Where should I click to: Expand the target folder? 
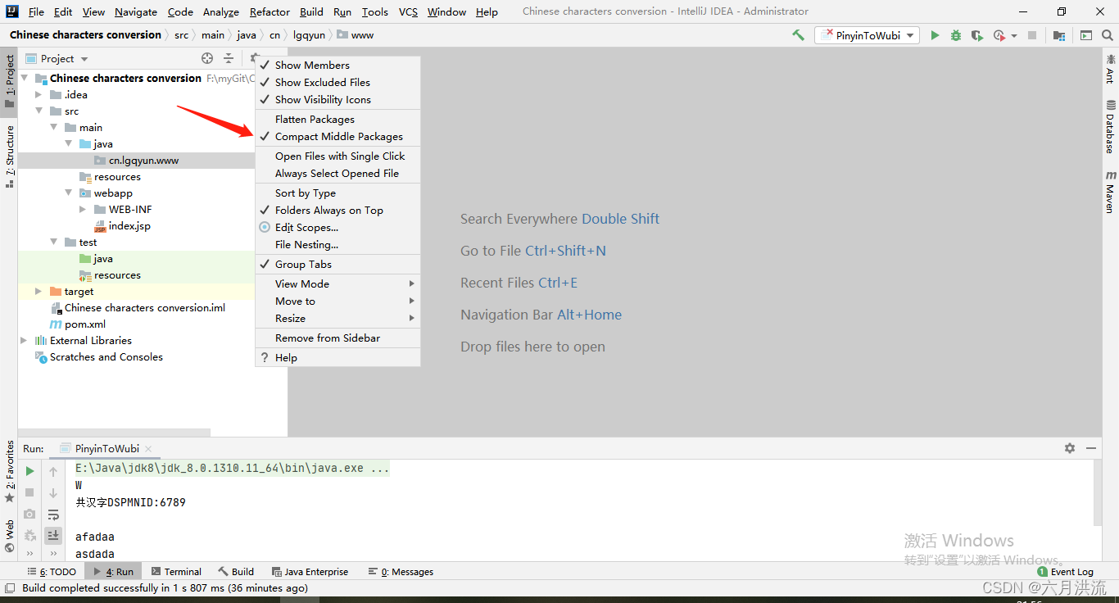[39, 291]
